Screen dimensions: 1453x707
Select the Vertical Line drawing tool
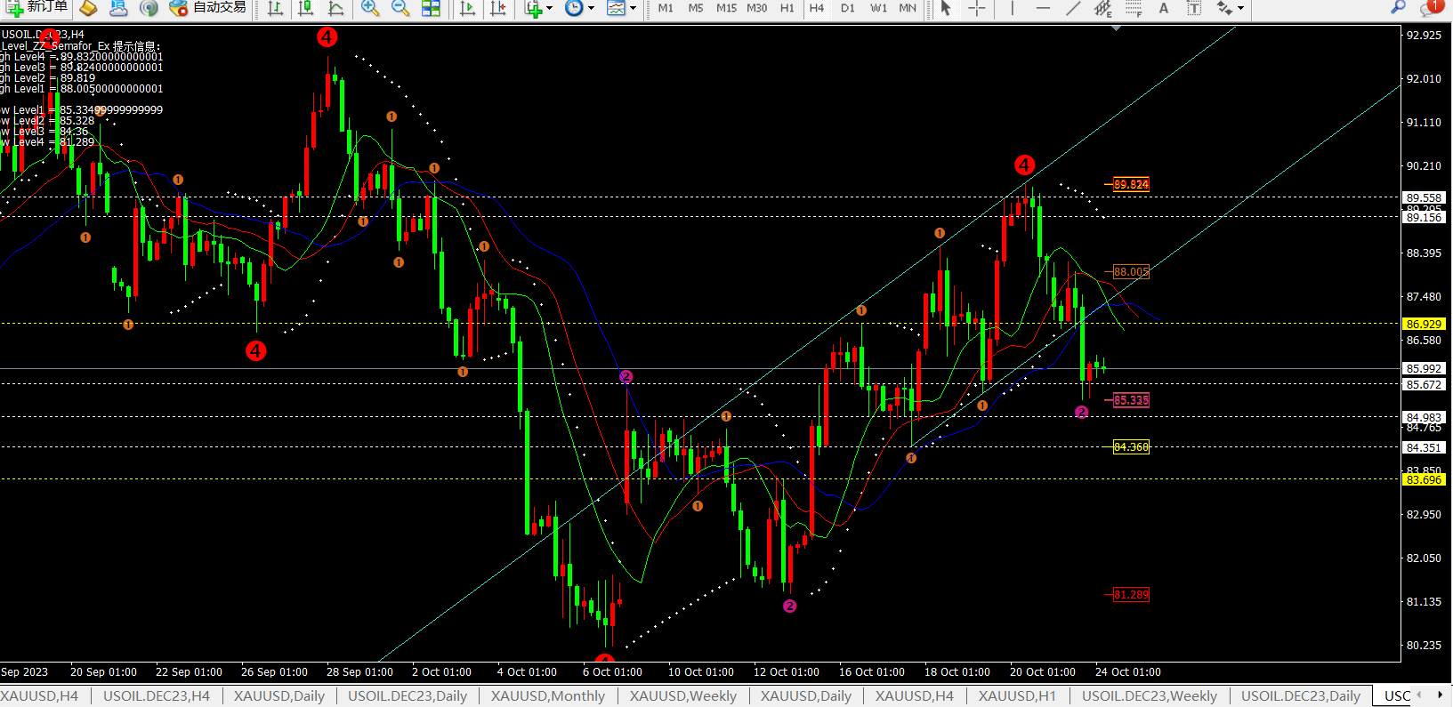coord(1013,8)
